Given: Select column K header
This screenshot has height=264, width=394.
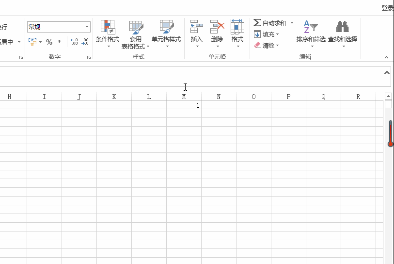Looking at the screenshot, I should coord(114,97).
